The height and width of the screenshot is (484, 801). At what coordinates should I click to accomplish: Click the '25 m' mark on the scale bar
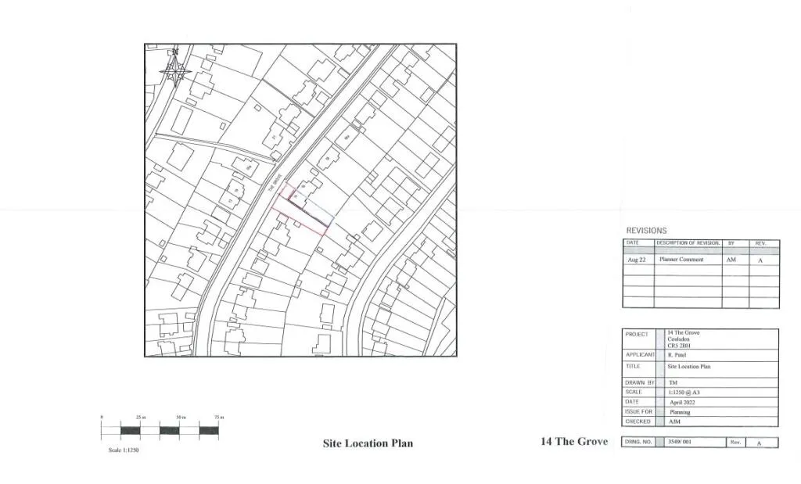pos(141,418)
